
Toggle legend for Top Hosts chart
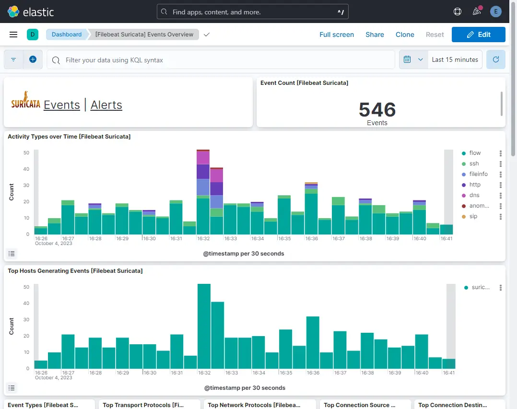point(12,388)
